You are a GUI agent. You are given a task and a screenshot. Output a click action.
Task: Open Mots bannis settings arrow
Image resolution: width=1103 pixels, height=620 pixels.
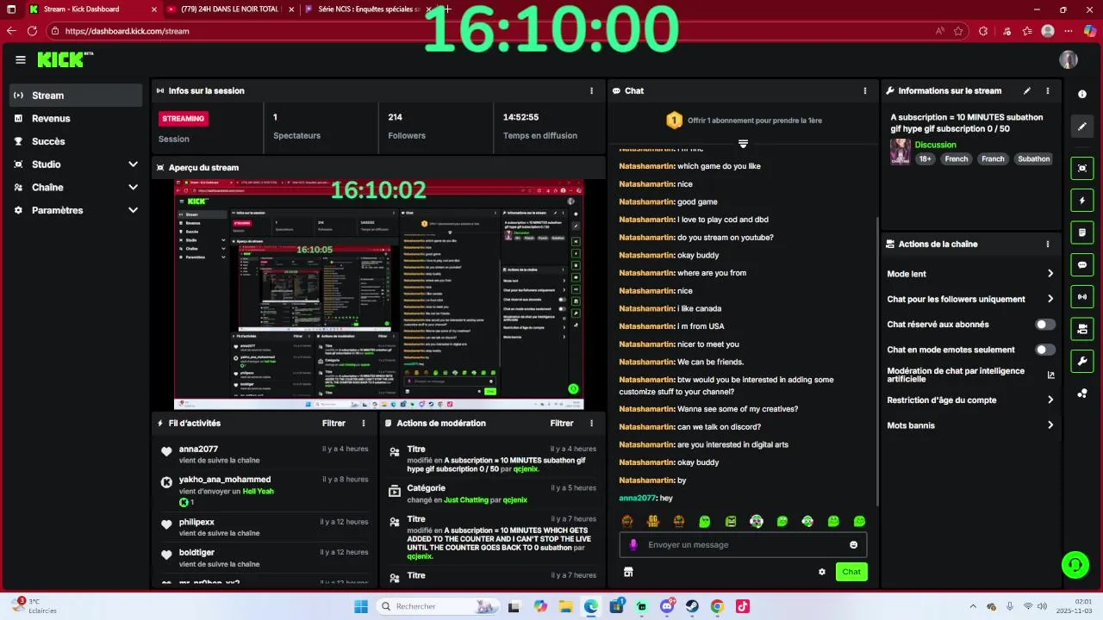coord(1050,425)
